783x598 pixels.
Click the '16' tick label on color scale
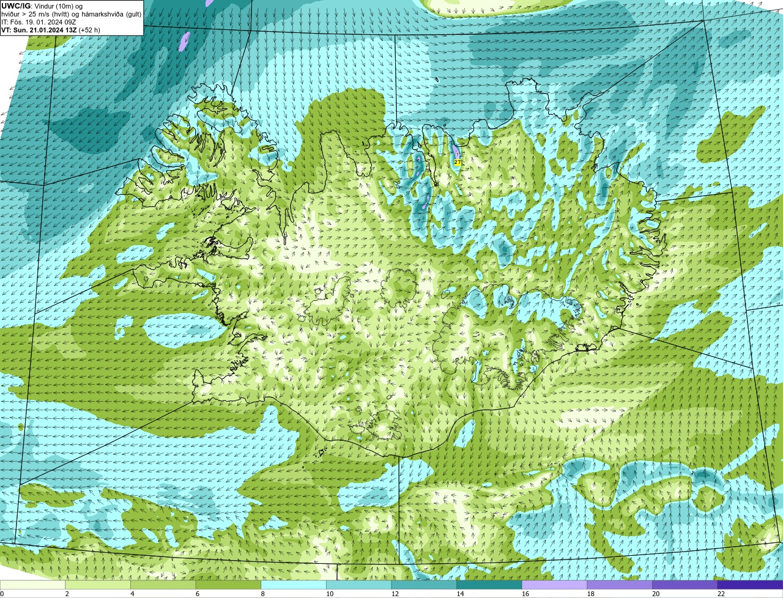click(525, 594)
